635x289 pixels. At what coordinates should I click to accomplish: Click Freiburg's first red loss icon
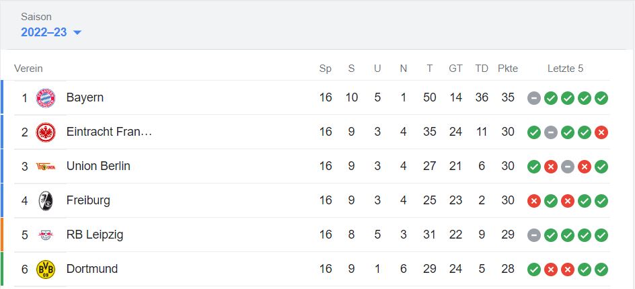coord(534,201)
